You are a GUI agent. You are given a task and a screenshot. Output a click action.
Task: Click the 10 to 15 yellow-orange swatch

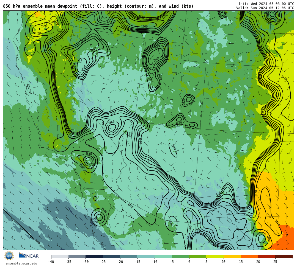click(x=232, y=256)
